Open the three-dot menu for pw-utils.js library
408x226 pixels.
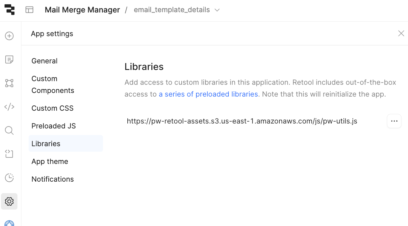point(394,121)
